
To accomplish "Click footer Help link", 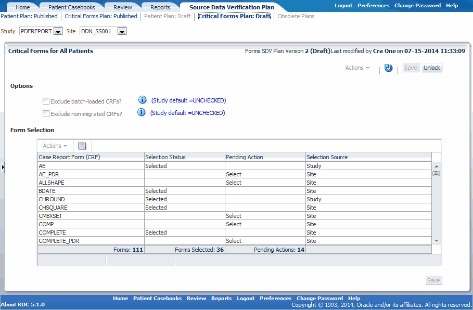I will coord(354,298).
